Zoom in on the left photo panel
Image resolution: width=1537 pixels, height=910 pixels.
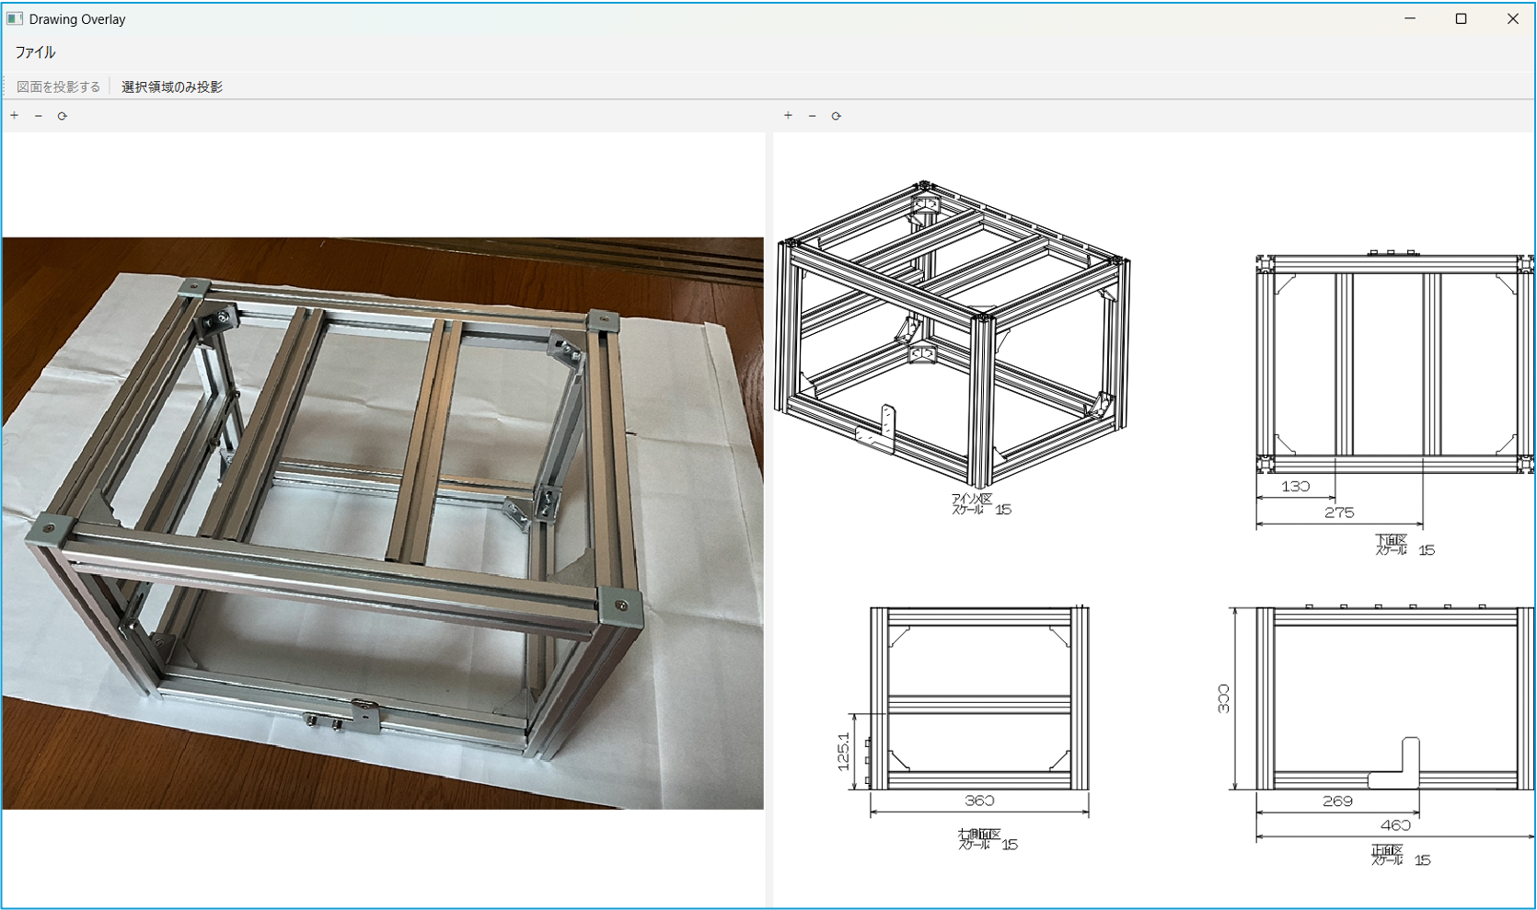(x=15, y=116)
